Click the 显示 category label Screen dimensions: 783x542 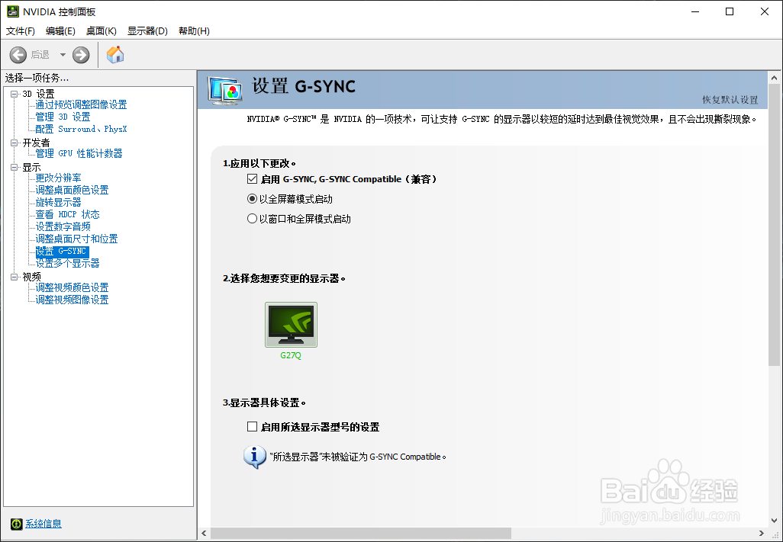[x=31, y=167]
